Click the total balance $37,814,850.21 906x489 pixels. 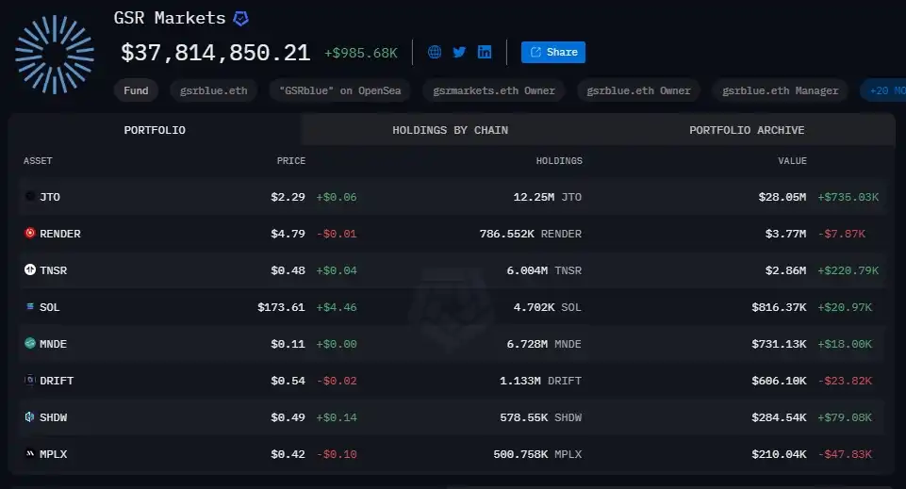(x=216, y=53)
